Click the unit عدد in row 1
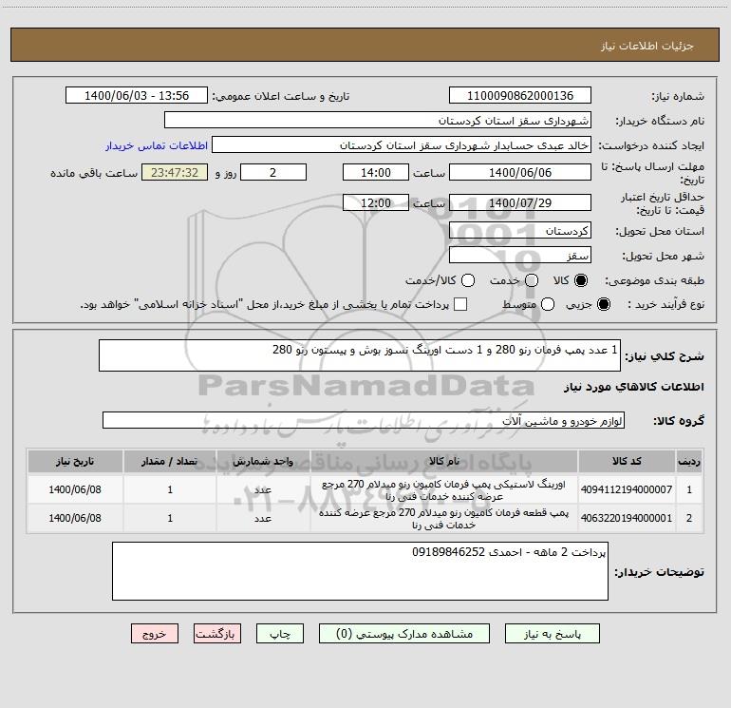This screenshot has height=708, width=731. (x=263, y=490)
